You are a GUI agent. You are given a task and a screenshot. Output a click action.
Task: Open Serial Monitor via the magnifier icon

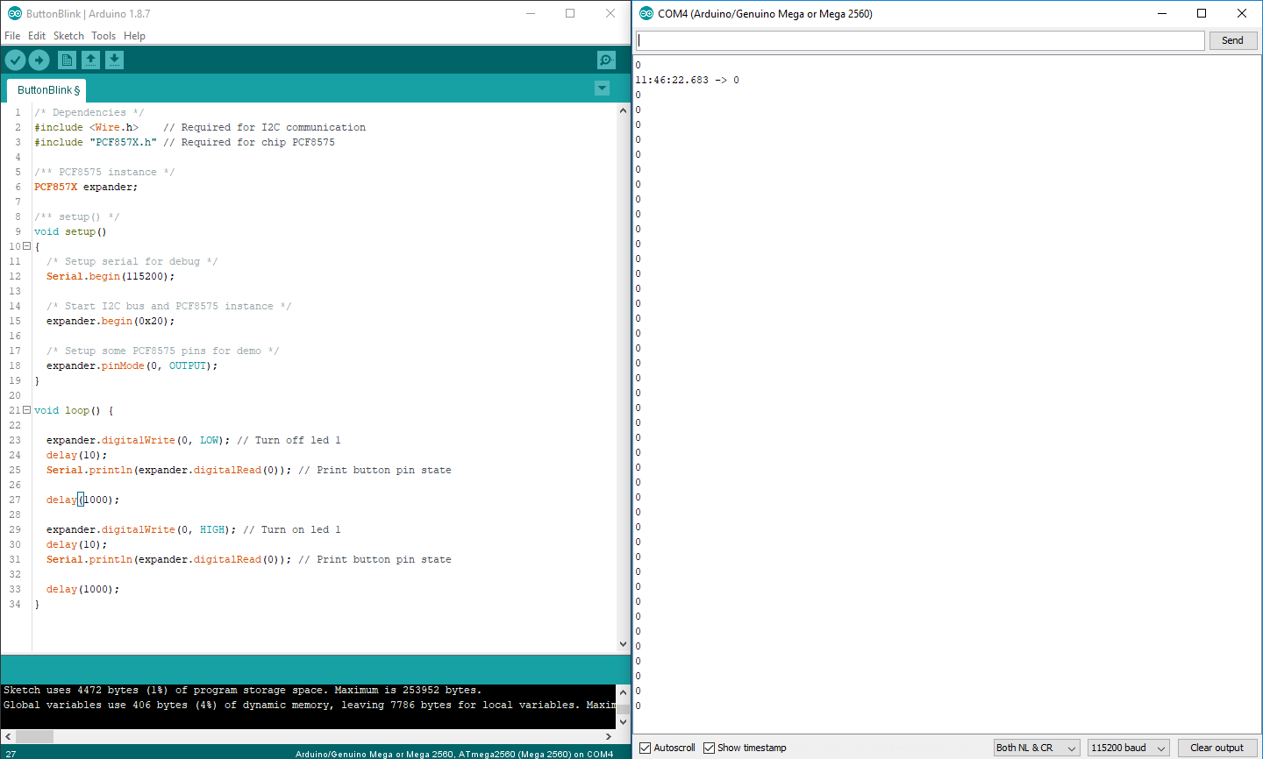606,60
